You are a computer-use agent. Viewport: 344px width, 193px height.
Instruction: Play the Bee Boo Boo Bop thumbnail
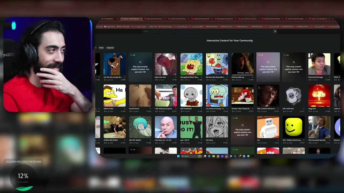[x=217, y=64]
